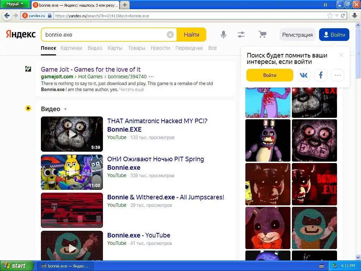Switch to the Переводчик tab
361x271 pixels.
click(189, 48)
